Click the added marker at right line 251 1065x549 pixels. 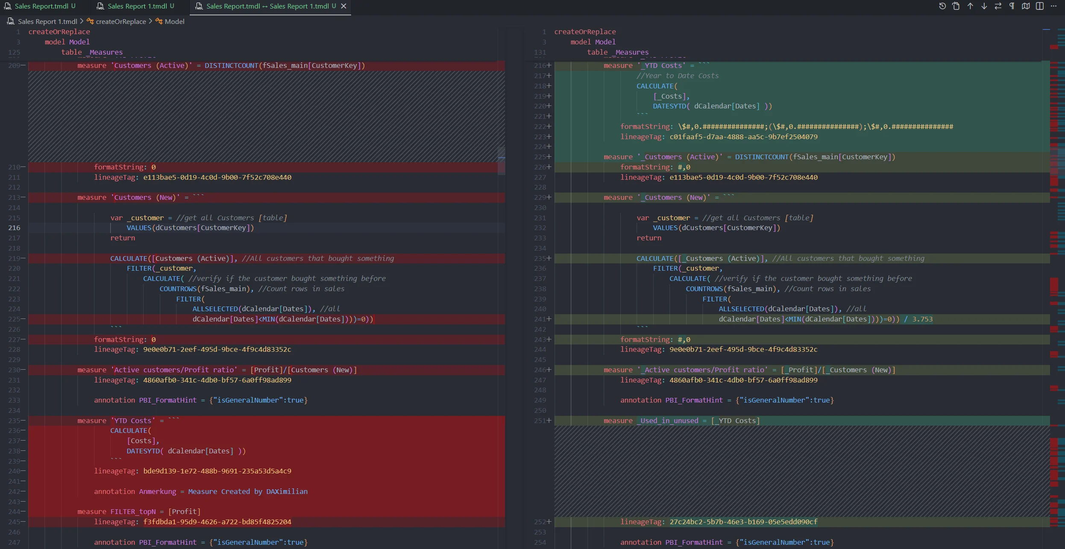tap(549, 421)
